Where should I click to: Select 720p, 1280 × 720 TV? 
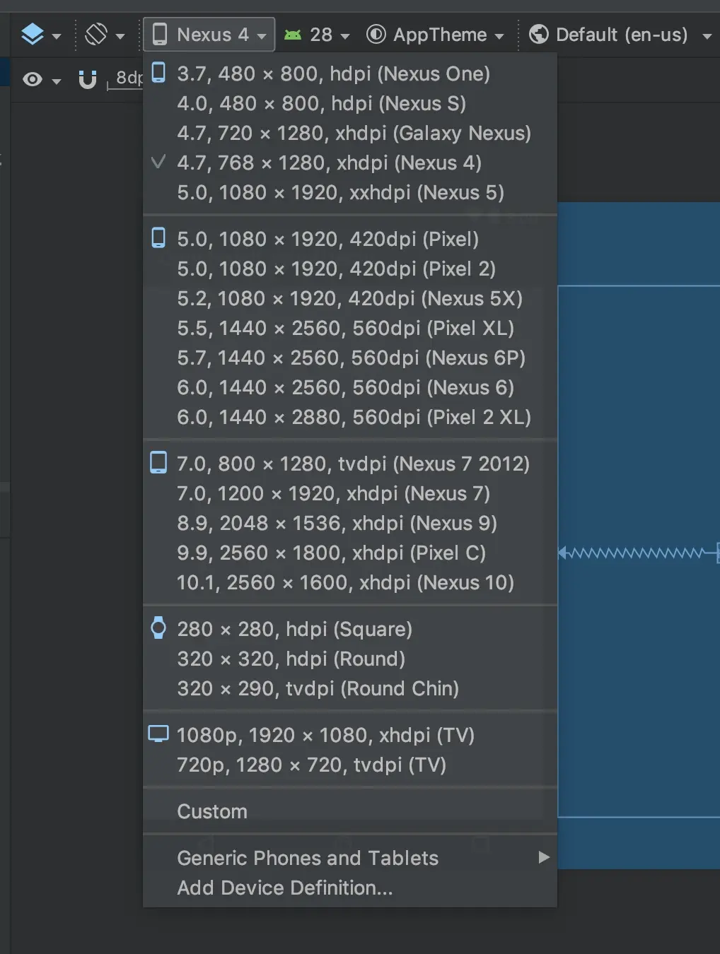pos(350,765)
